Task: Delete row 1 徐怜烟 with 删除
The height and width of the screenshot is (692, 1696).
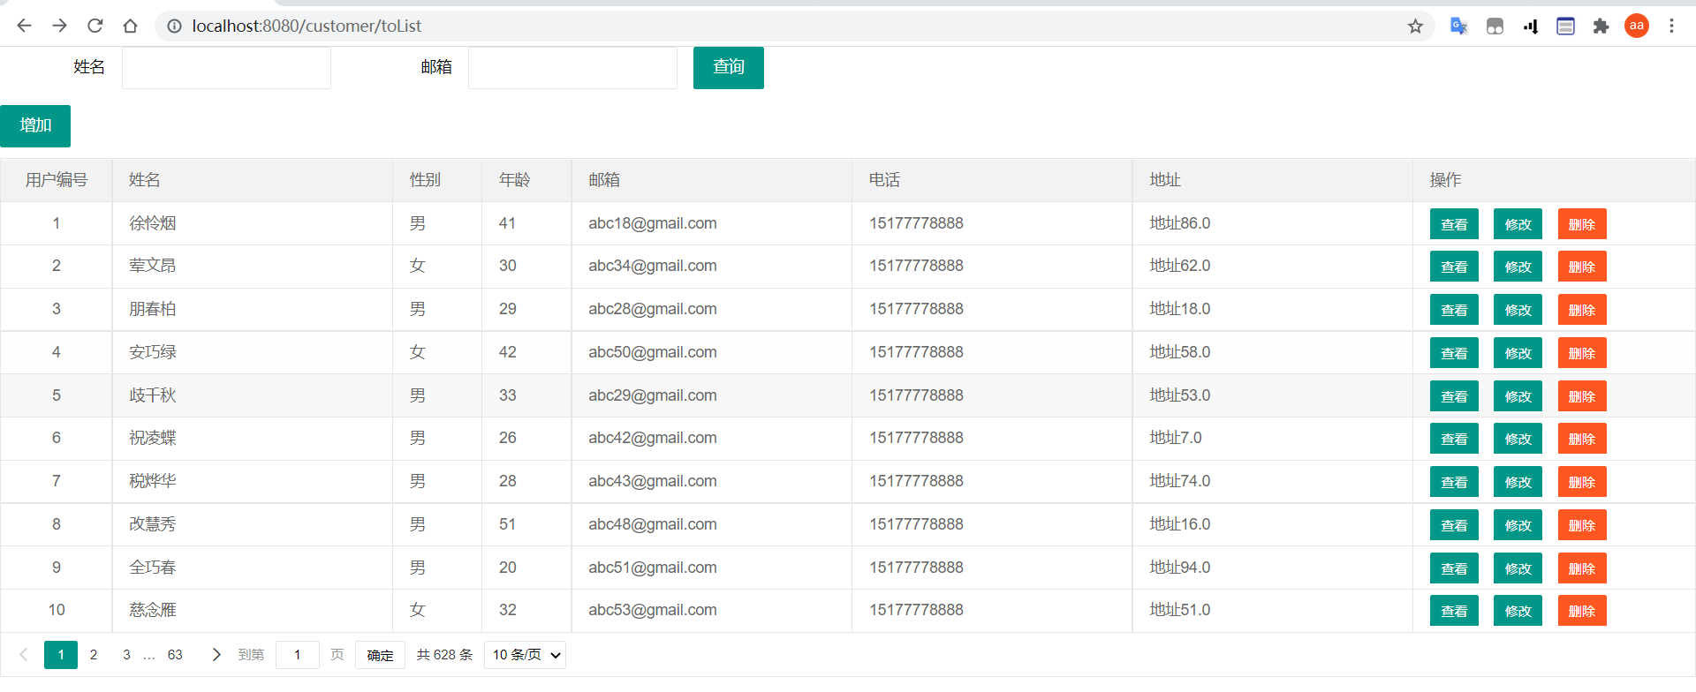Action: (x=1582, y=224)
